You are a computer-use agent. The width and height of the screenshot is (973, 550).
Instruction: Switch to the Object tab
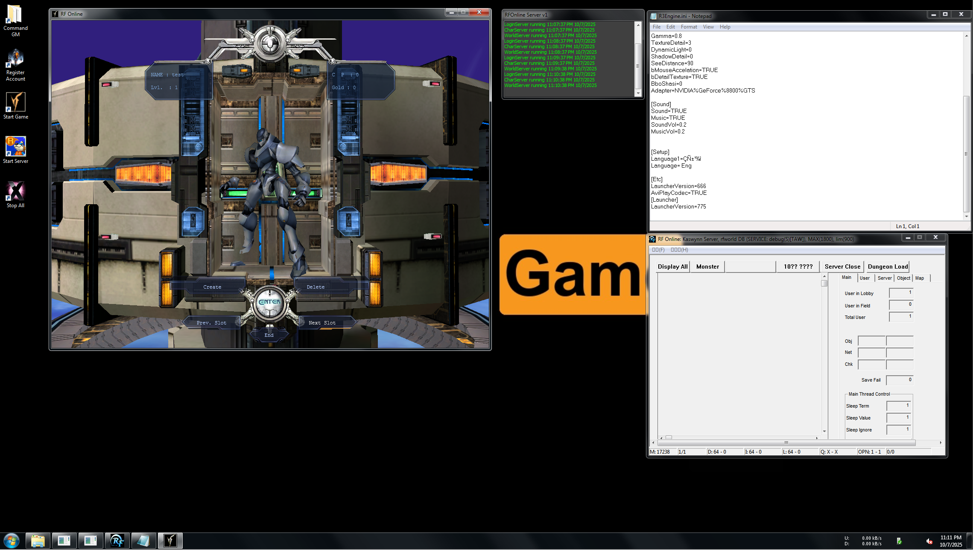pyautogui.click(x=903, y=278)
